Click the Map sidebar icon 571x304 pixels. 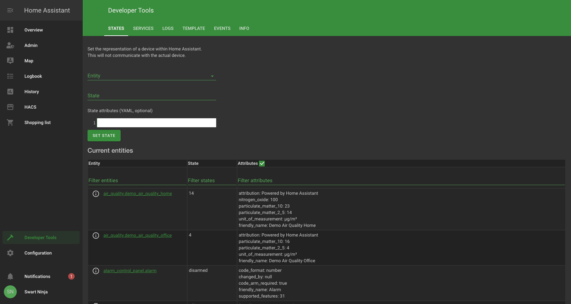click(x=10, y=61)
